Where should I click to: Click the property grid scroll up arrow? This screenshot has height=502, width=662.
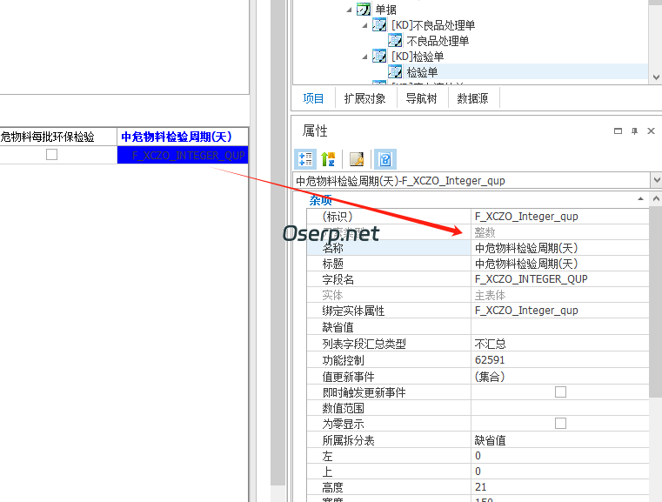coord(656,198)
